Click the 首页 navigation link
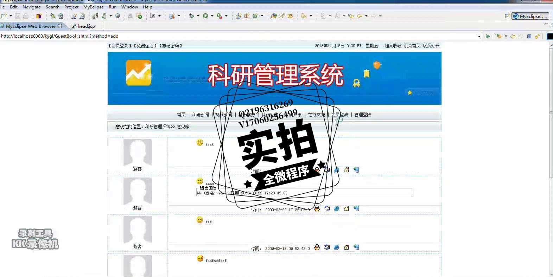This screenshot has height=277, width=553. click(181, 115)
